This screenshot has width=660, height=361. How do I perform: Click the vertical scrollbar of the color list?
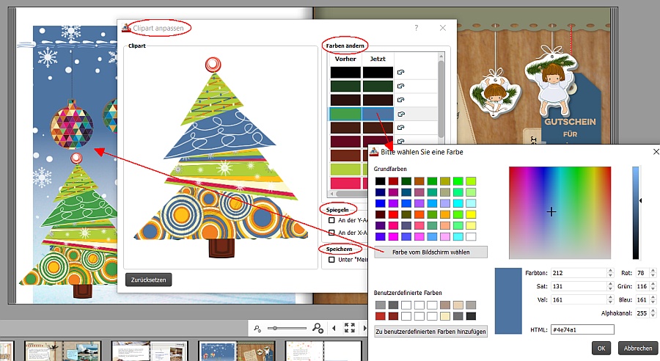[x=441, y=99]
